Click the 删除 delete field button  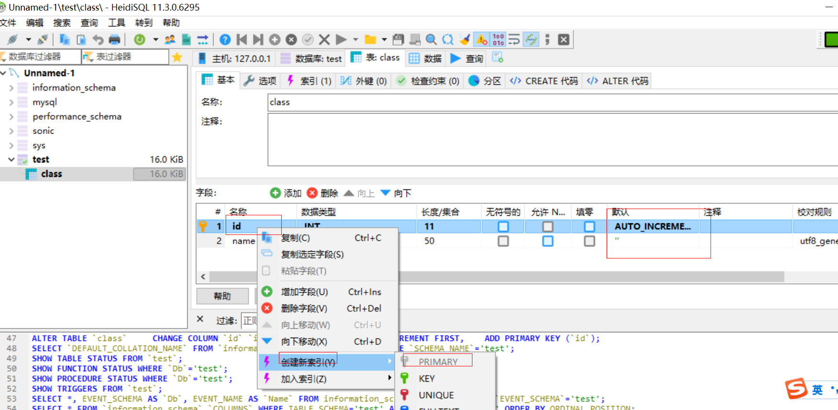tap(322, 193)
